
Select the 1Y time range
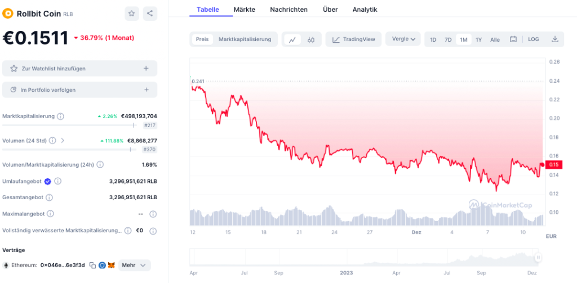pos(478,40)
